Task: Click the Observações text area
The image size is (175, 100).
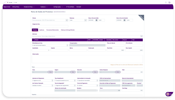Action: tap(87, 59)
